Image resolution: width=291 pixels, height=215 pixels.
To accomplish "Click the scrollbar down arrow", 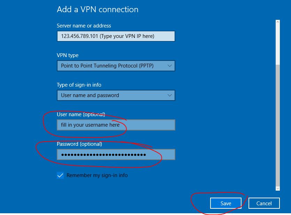I will pyautogui.click(x=278, y=189).
